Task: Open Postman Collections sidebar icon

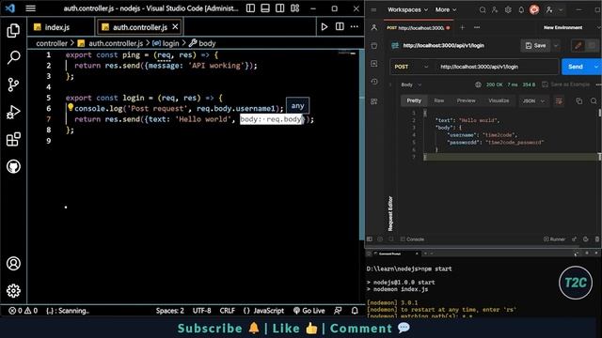Action: coord(374,46)
